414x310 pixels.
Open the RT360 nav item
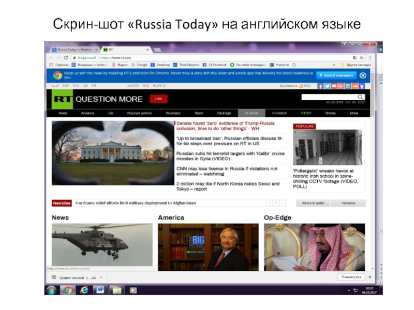point(306,113)
